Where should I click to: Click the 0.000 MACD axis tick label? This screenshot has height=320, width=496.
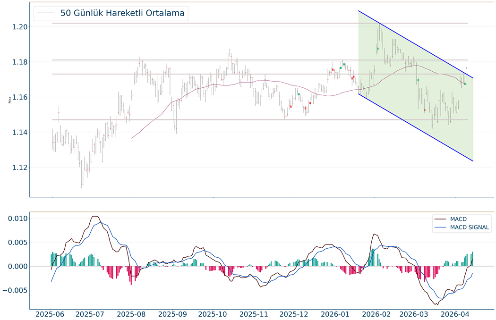16,266
